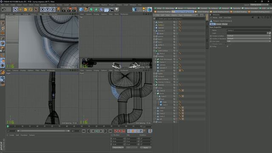Screen dimensions: 272x153
Task: Switch to the Phong tab
Action: 224,24
